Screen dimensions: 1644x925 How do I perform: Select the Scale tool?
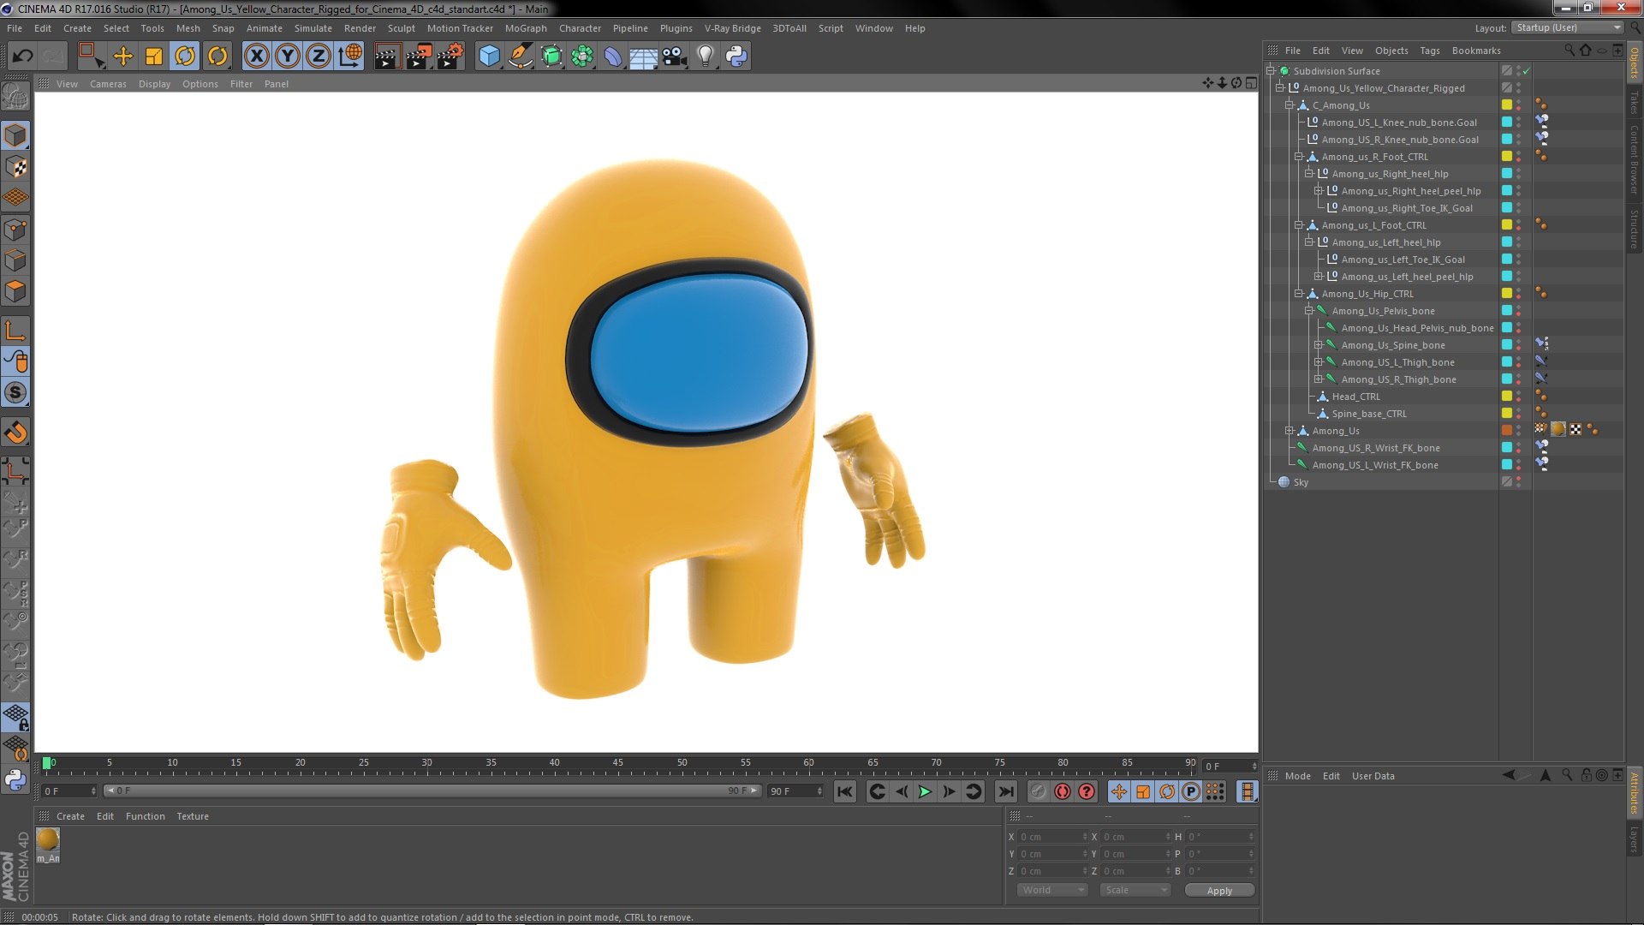click(154, 57)
